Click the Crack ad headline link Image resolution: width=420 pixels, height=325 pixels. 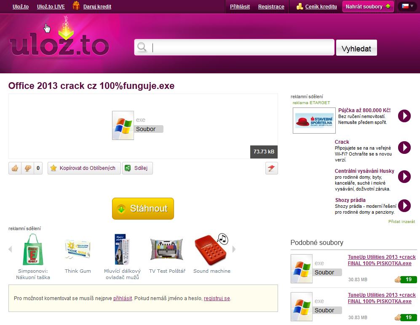[x=342, y=142]
